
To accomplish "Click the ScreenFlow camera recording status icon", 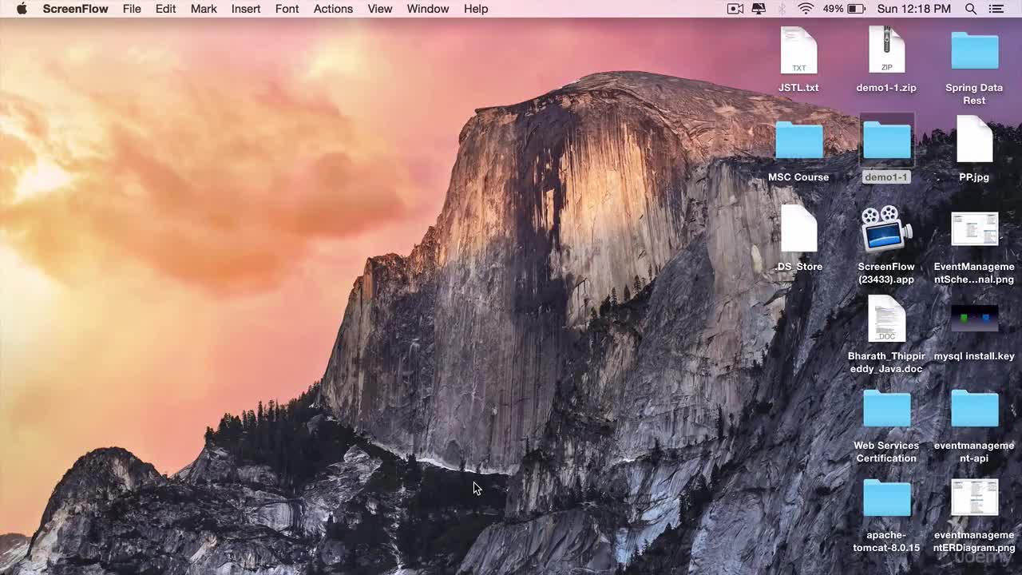I will [735, 9].
